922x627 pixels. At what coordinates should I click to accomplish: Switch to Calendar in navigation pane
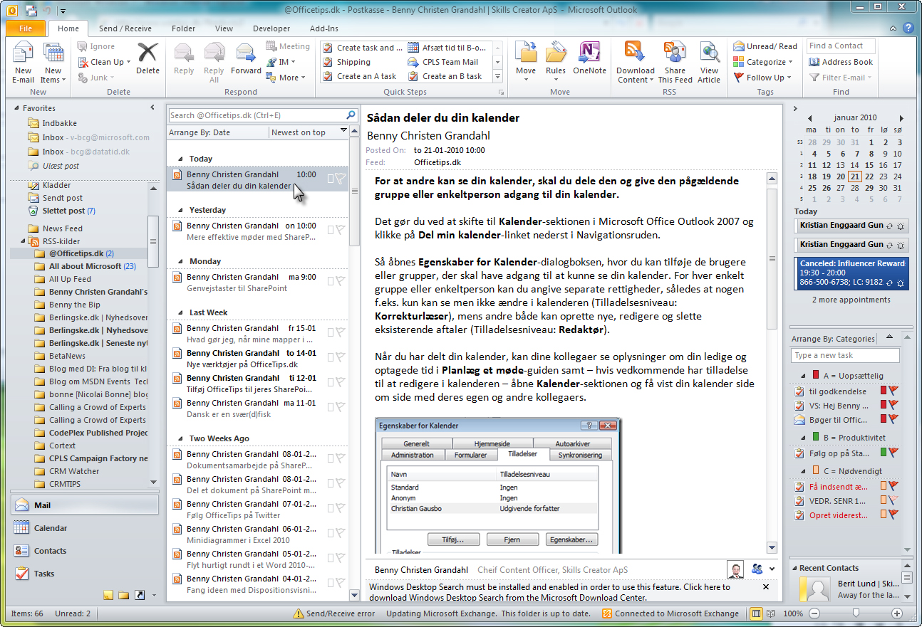[50, 528]
